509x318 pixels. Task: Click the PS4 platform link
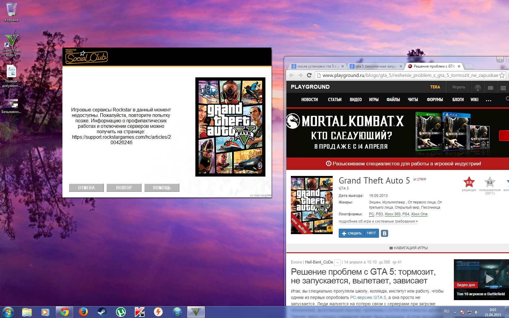coord(406,214)
